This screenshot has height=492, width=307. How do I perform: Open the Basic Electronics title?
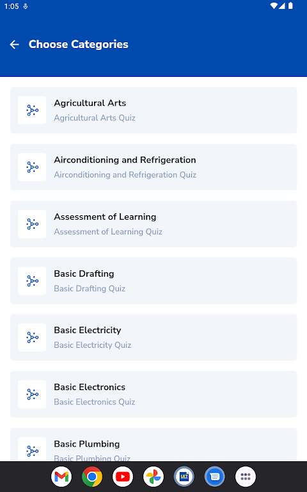pyautogui.click(x=90, y=387)
